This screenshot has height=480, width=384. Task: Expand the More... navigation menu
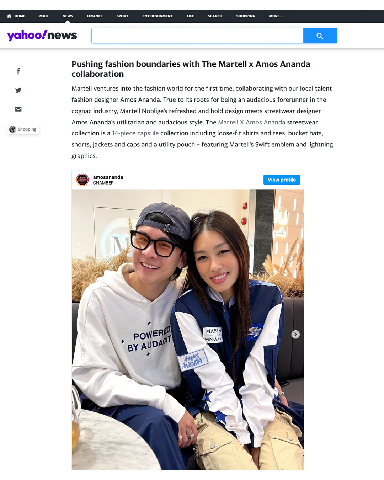click(x=276, y=16)
